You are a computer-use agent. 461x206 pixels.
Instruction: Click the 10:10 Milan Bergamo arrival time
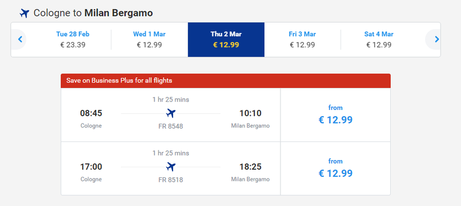point(250,113)
